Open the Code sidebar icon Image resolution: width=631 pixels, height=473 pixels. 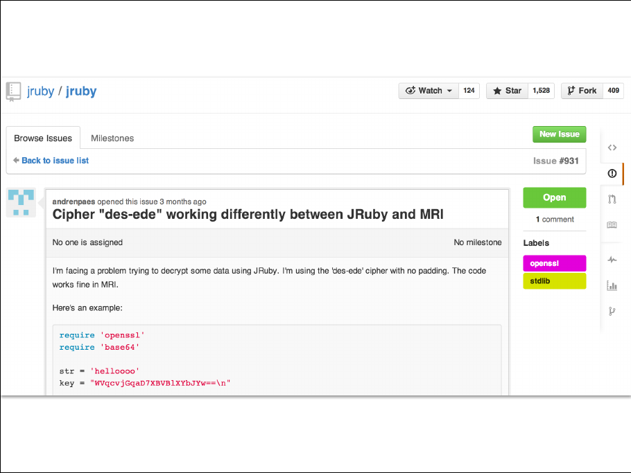pos(612,148)
